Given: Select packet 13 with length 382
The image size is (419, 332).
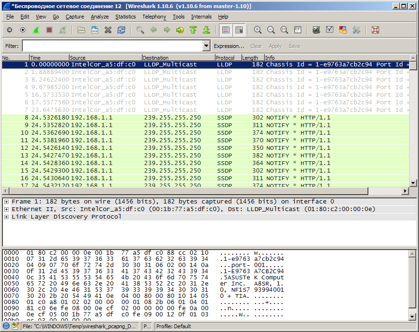Looking at the screenshot, I should coord(206,156).
